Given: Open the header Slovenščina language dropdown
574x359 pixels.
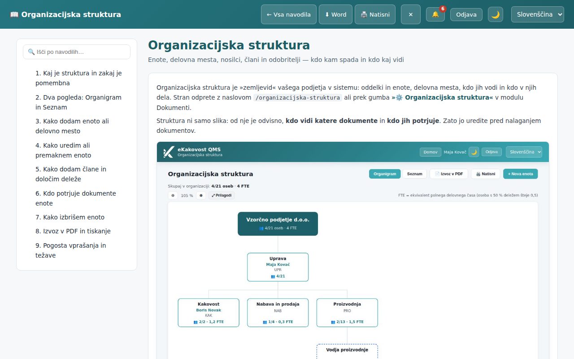Looking at the screenshot, I should coord(538,14).
